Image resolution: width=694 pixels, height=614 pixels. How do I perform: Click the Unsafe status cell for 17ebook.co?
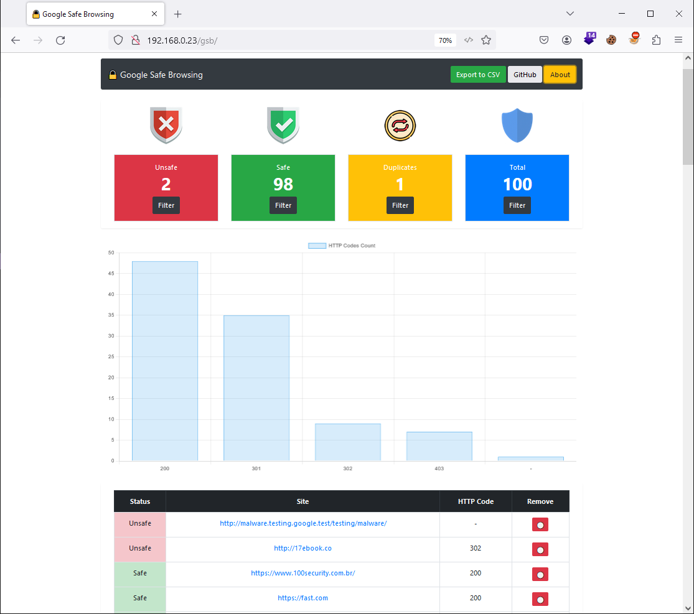[140, 548]
